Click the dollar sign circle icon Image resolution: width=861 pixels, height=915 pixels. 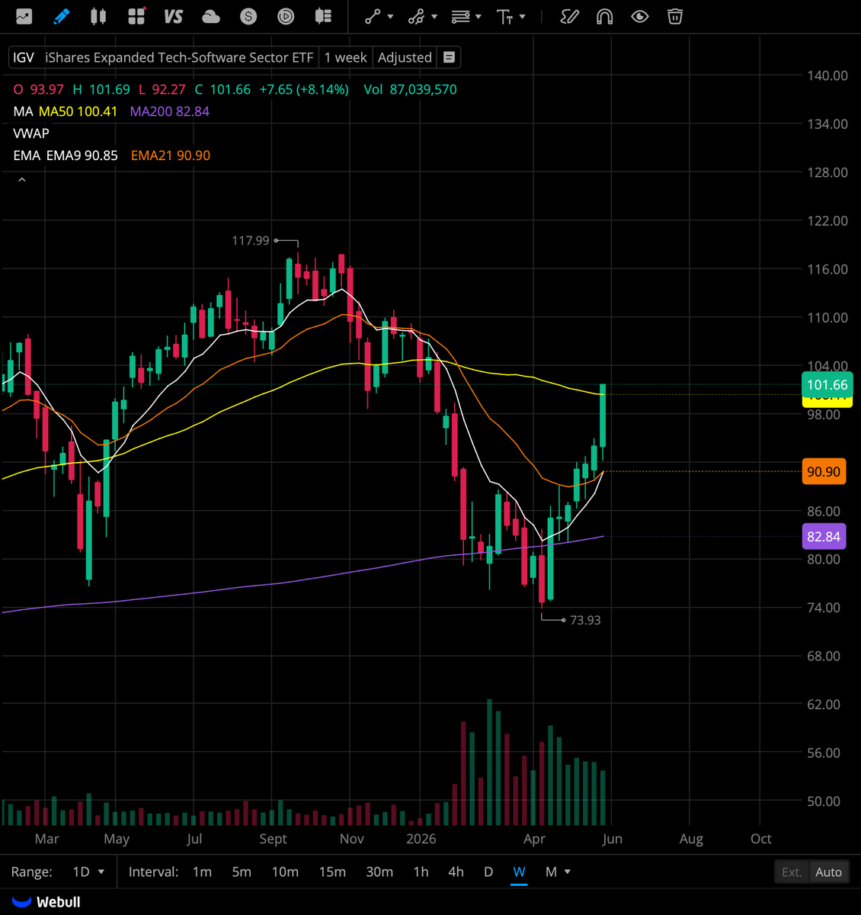click(248, 16)
